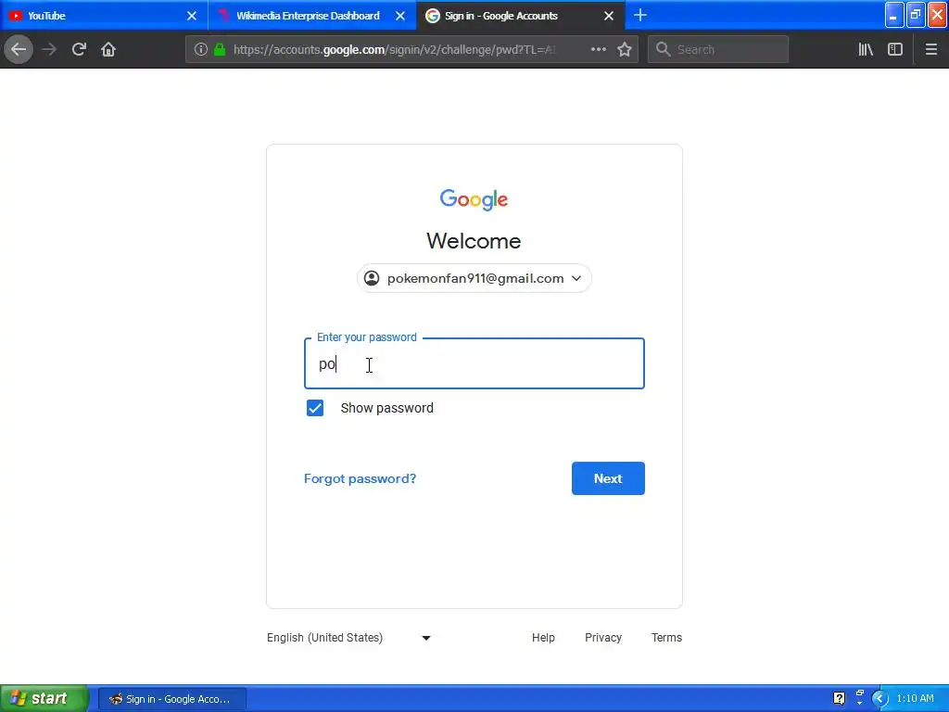Click the Google logo

pyautogui.click(x=474, y=199)
